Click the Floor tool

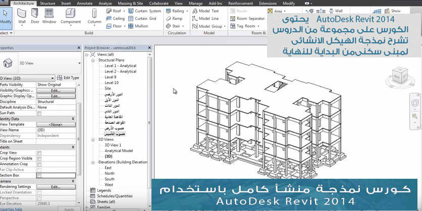point(114,26)
